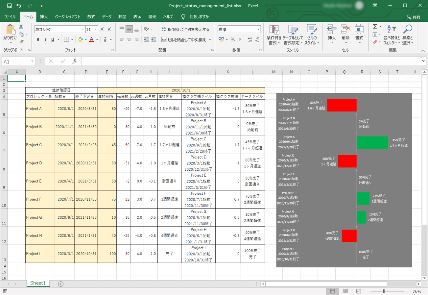Toggle Bold formatting
The width and height of the screenshot is (428, 295).
coord(38,40)
